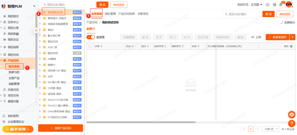Image resolution: width=297 pixels, height=135 pixels.
Task: Click the 新建零部件 button
Action: point(277,37)
